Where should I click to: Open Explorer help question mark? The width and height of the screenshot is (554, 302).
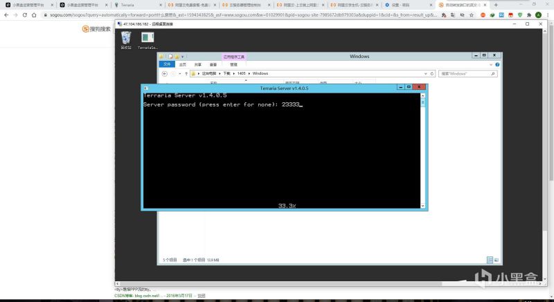497,65
